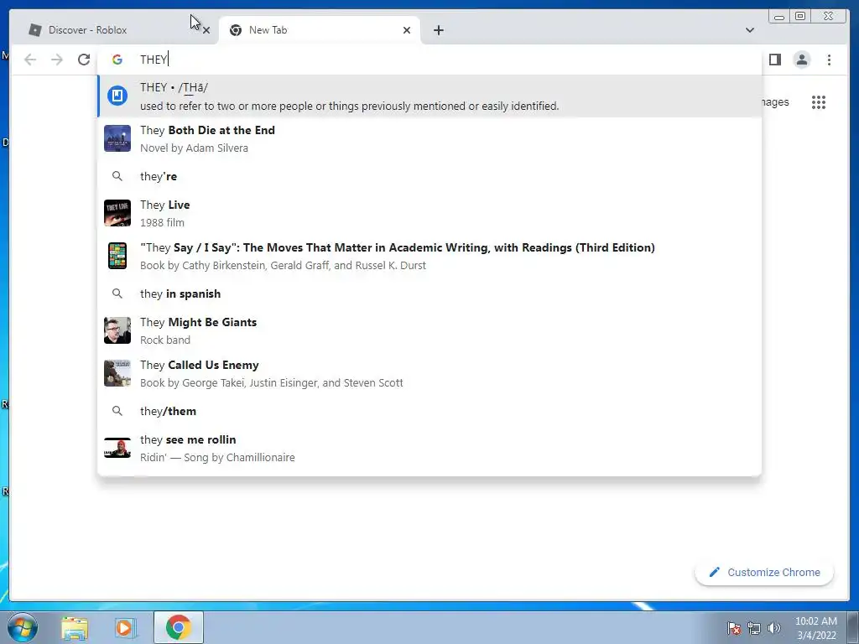Click They Both Die book cover thumbnail
Image resolution: width=859 pixels, height=644 pixels.
117,138
